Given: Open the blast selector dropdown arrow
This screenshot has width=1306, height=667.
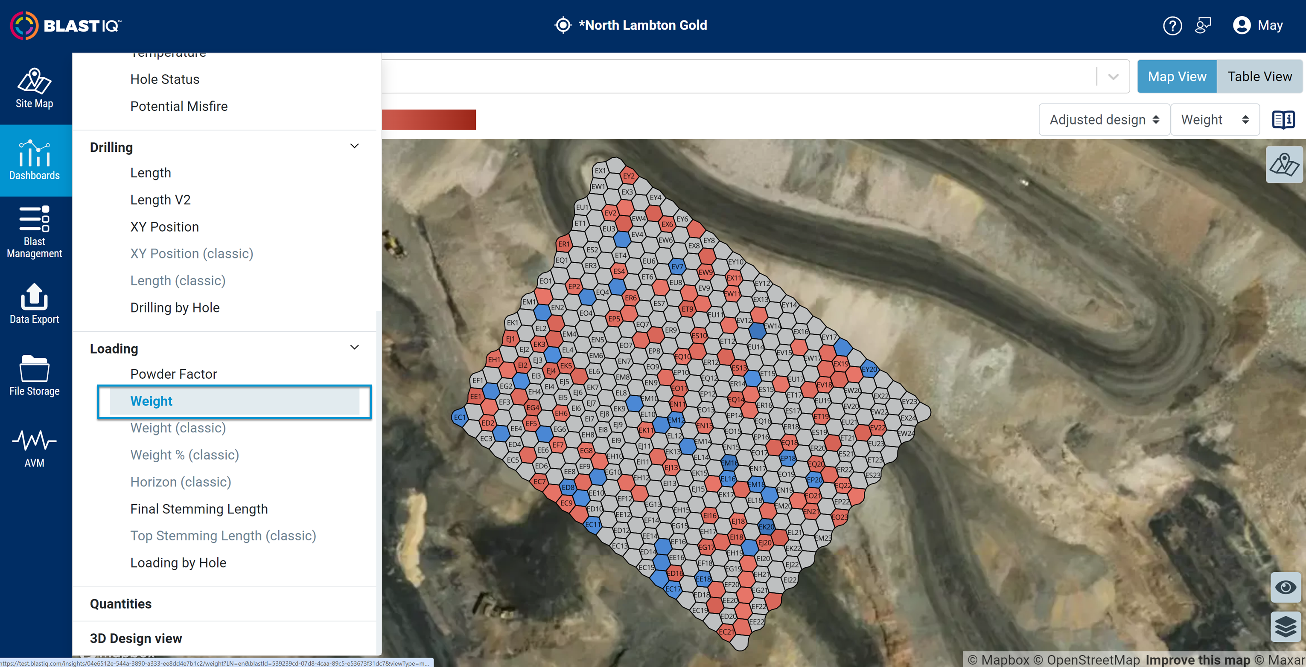Looking at the screenshot, I should click(1113, 77).
